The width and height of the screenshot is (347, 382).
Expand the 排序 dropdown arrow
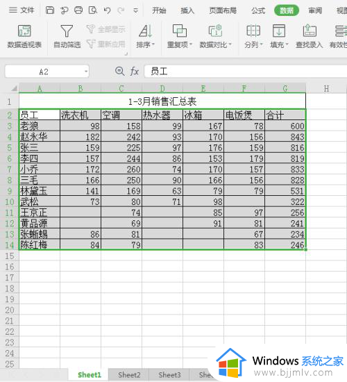coord(153,44)
